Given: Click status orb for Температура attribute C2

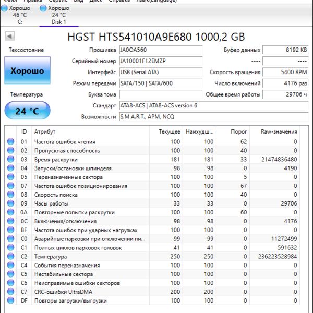Looking at the screenshot, I should point(11,256).
